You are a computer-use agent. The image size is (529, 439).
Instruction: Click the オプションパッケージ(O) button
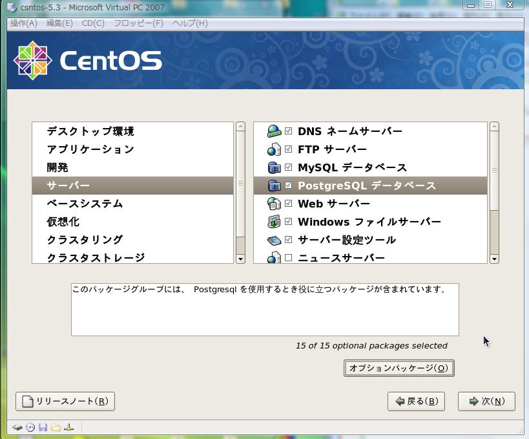pyautogui.click(x=399, y=368)
